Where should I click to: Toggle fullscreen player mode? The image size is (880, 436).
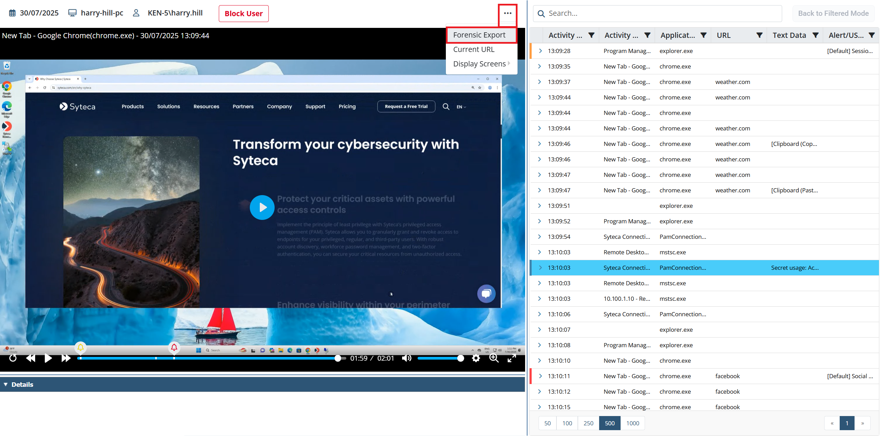click(512, 358)
